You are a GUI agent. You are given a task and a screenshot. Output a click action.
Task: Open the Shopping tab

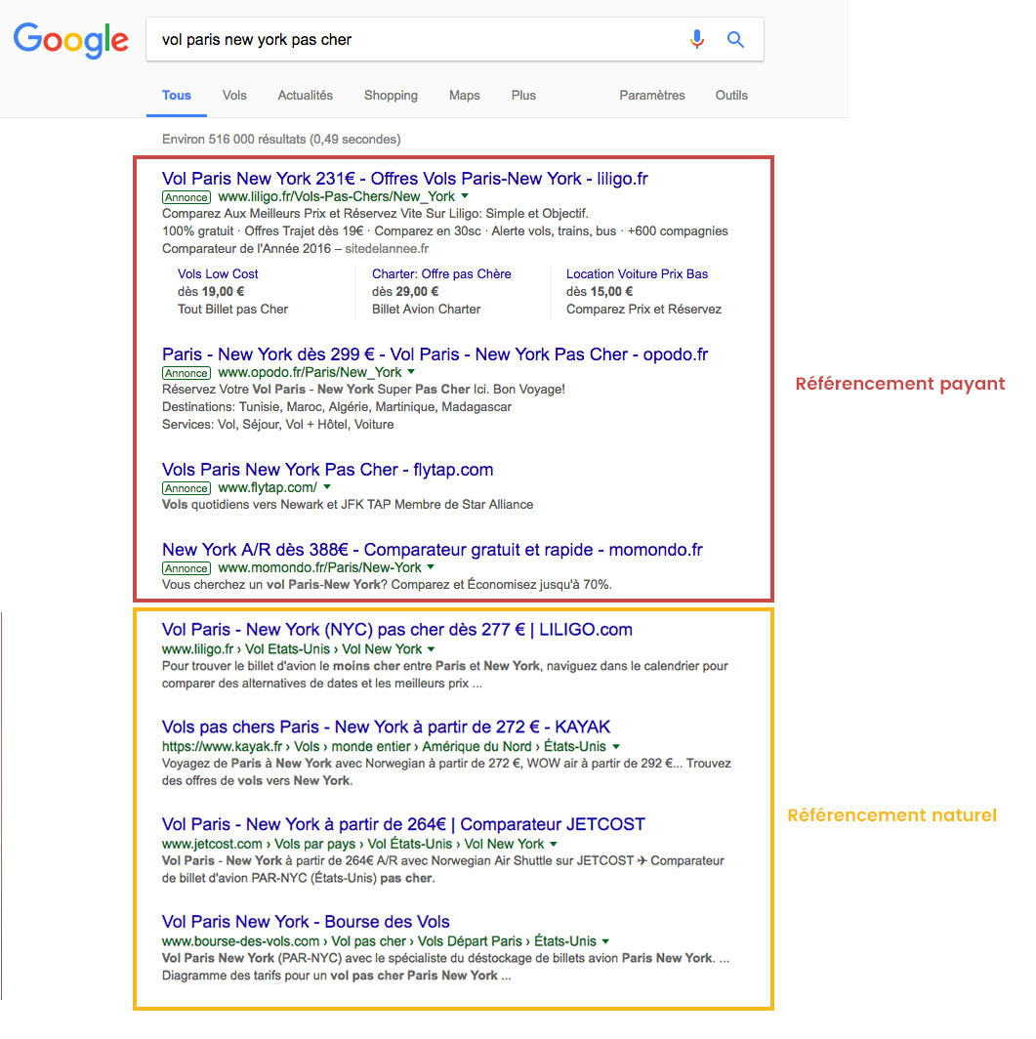click(x=391, y=96)
